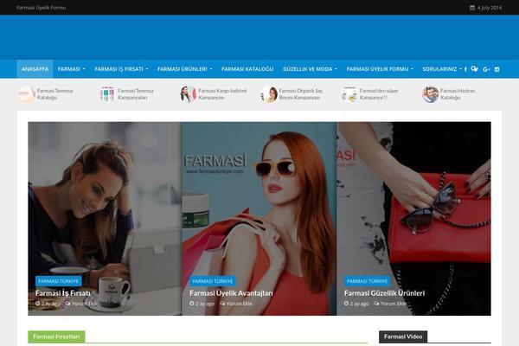Click Yorum Ekle on Farmasi İş Fırsatı
Screen dimensions: 519x346
(x=85, y=304)
